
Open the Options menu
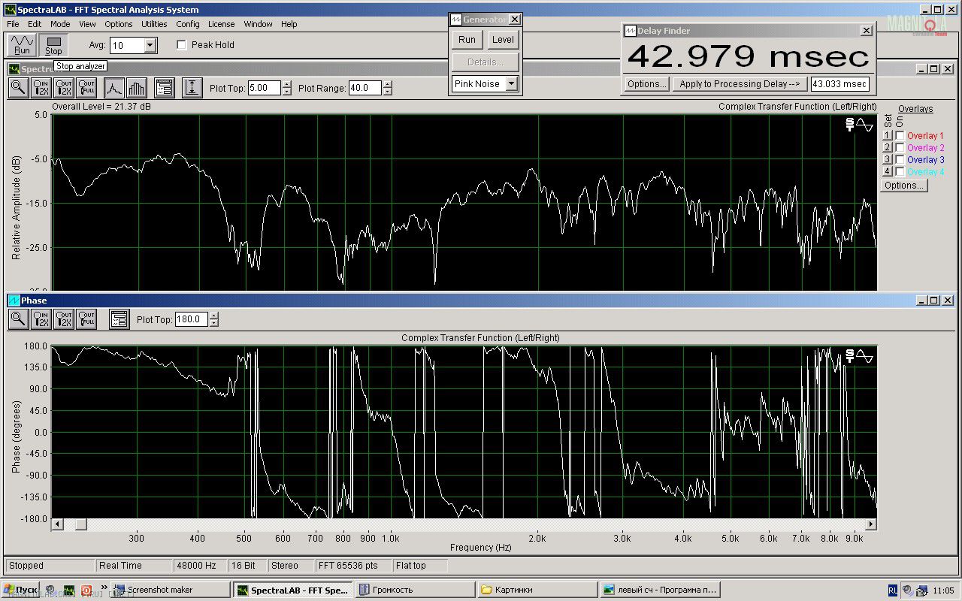pos(119,24)
